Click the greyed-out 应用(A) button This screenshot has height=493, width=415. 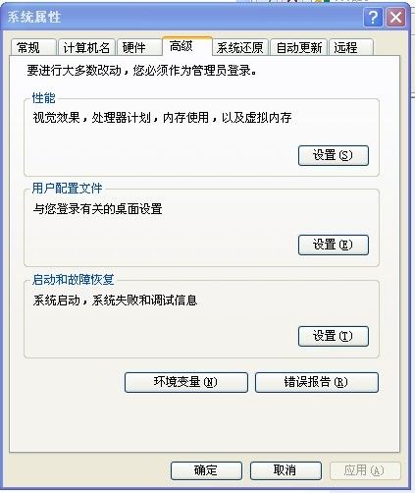click(x=365, y=470)
